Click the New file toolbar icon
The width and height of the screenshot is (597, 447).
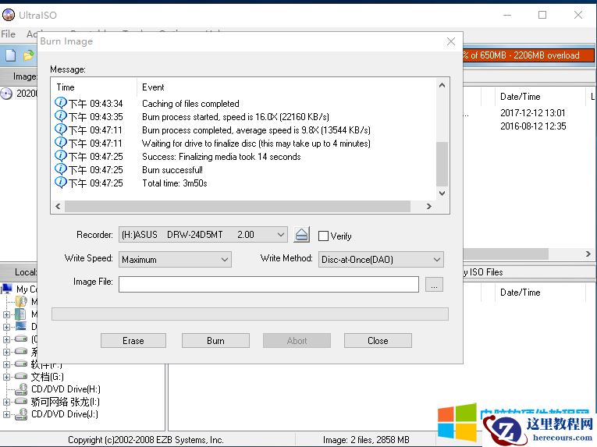pos(10,55)
